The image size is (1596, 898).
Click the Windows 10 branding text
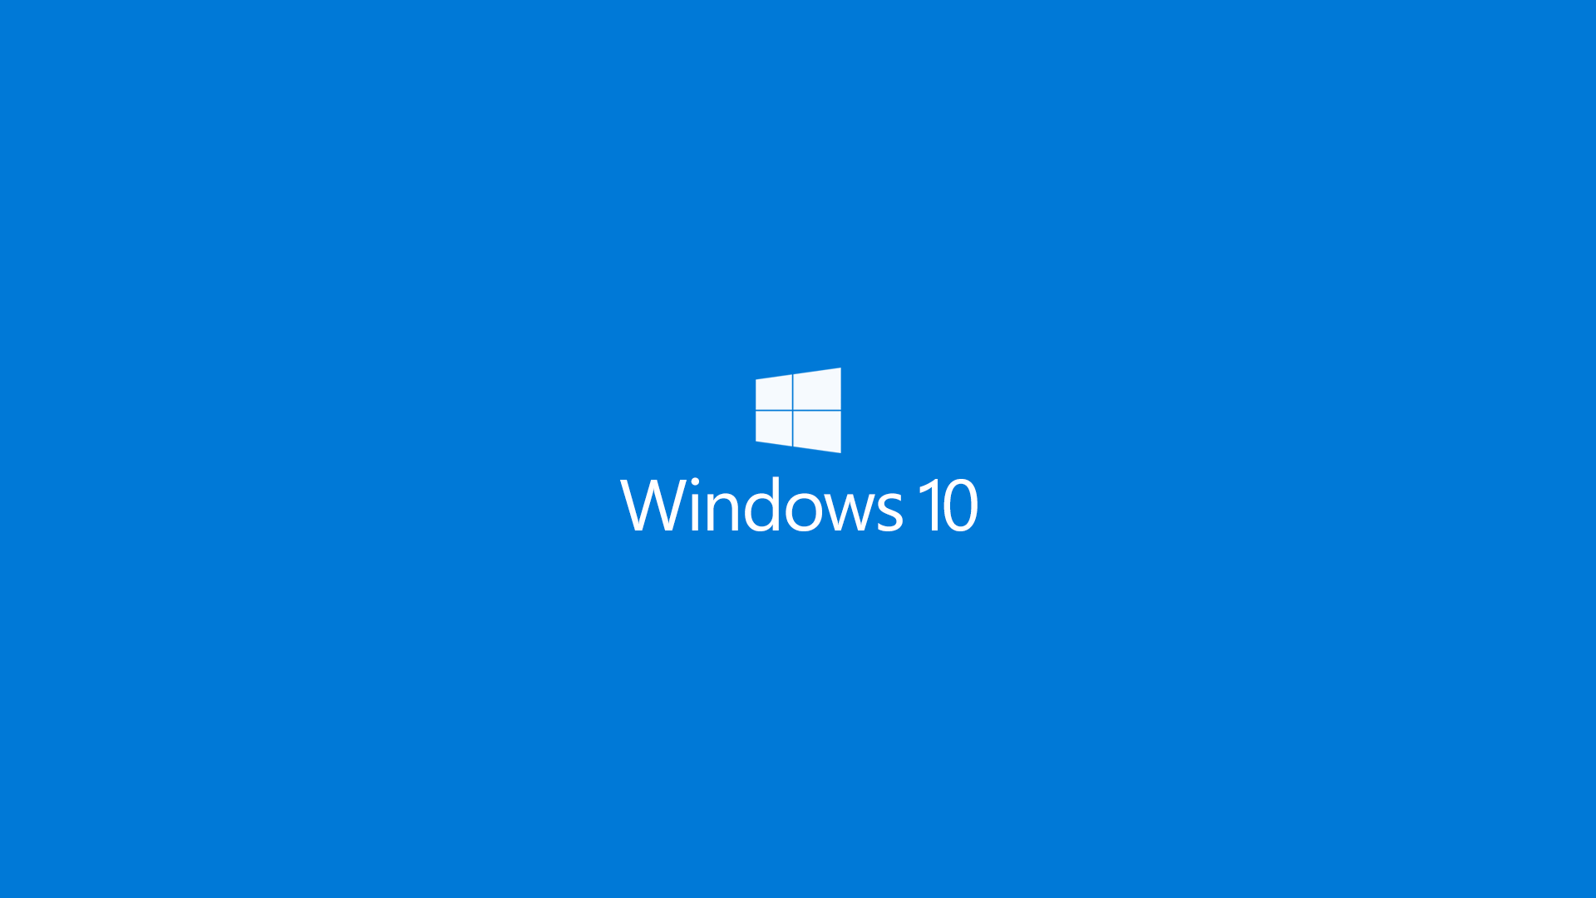[x=799, y=505]
